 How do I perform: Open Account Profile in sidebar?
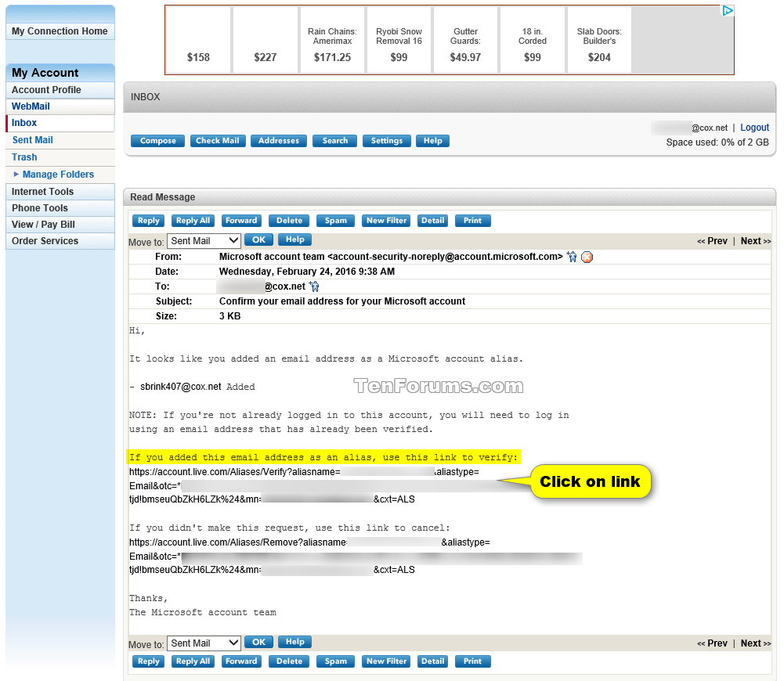pos(60,90)
